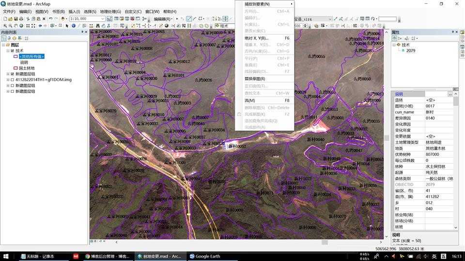Image resolution: width=465 pixels, height=261 pixels.
Task: Click the New map document icon
Action: [x=5, y=19]
